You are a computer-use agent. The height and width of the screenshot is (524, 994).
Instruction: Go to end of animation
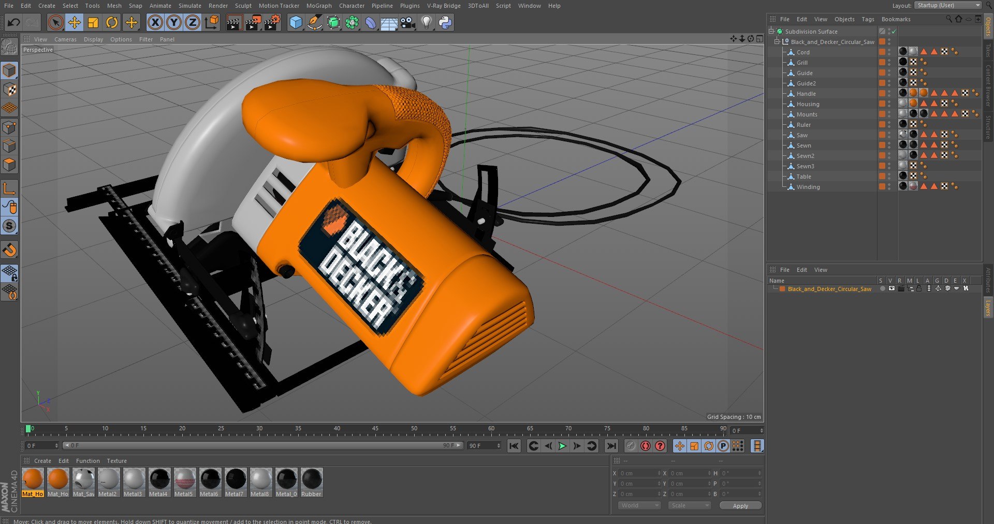[611, 446]
